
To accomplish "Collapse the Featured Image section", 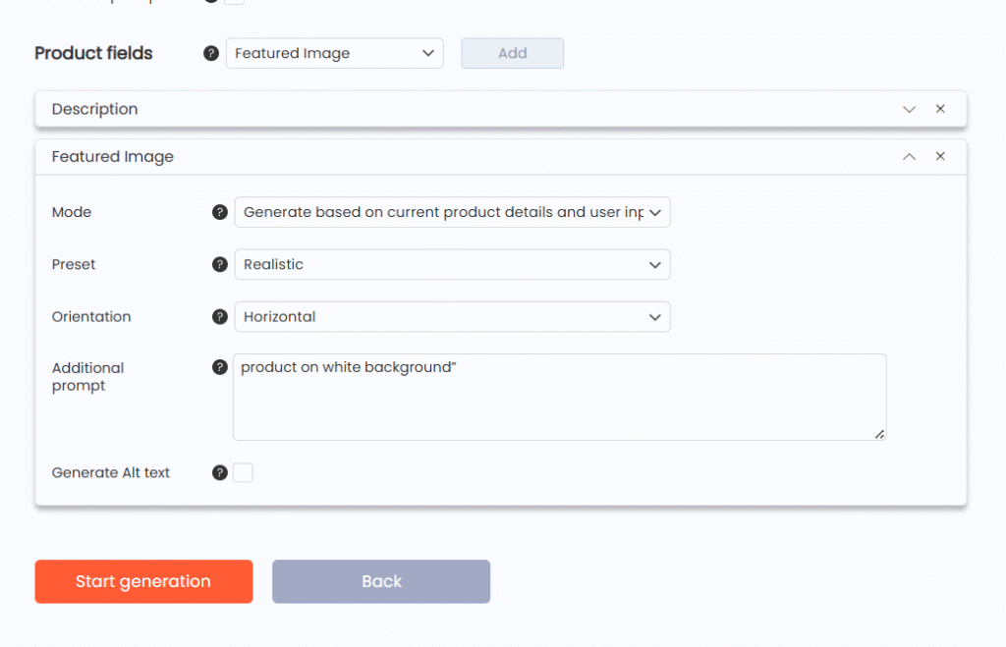I will [909, 156].
